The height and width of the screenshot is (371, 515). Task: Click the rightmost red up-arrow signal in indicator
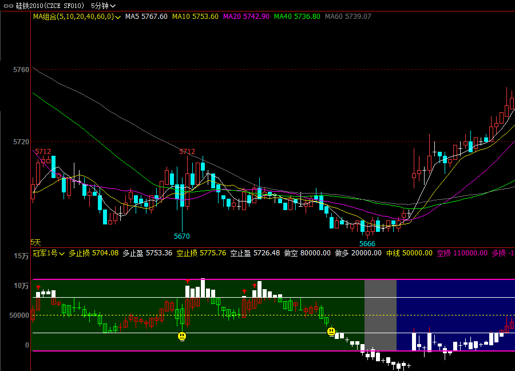[x=255, y=285]
